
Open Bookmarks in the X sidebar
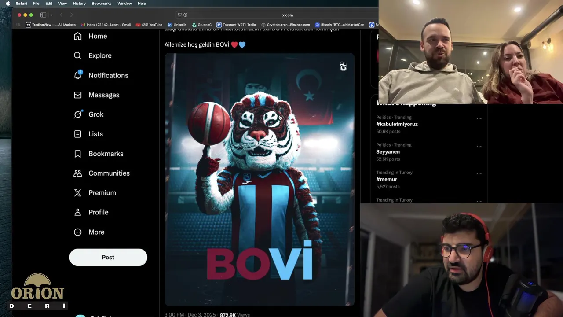tap(98, 154)
